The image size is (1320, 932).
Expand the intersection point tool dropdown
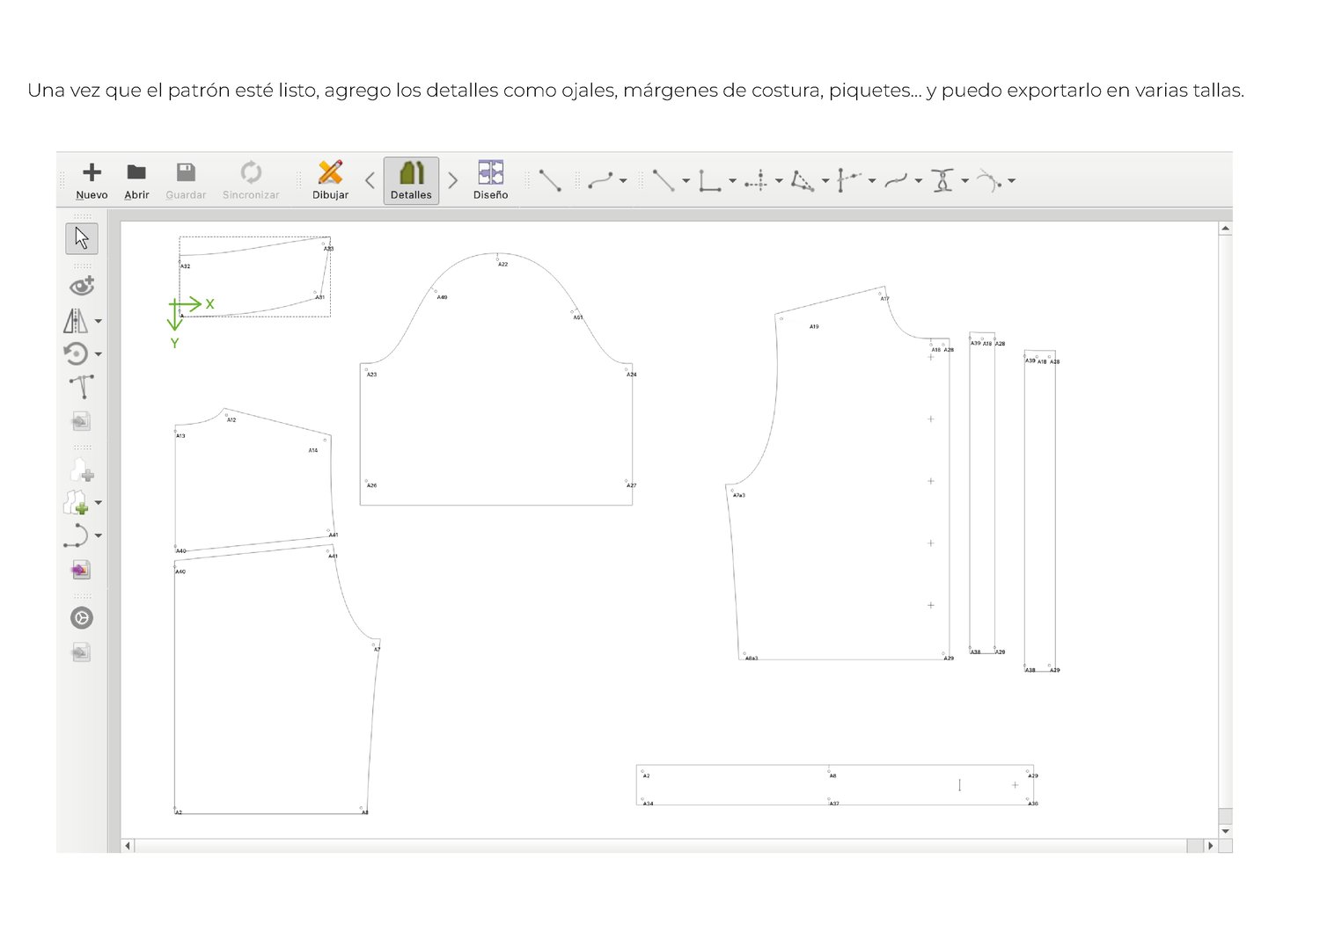pos(779,181)
